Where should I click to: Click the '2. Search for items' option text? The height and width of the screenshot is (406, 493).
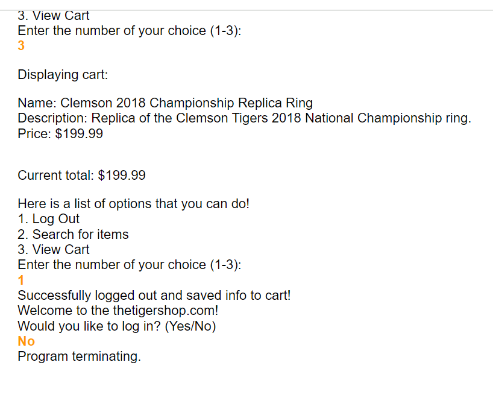tap(73, 235)
